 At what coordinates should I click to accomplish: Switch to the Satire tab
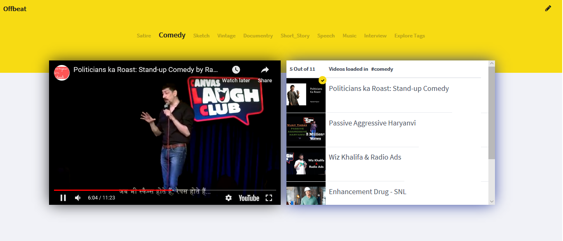click(144, 36)
